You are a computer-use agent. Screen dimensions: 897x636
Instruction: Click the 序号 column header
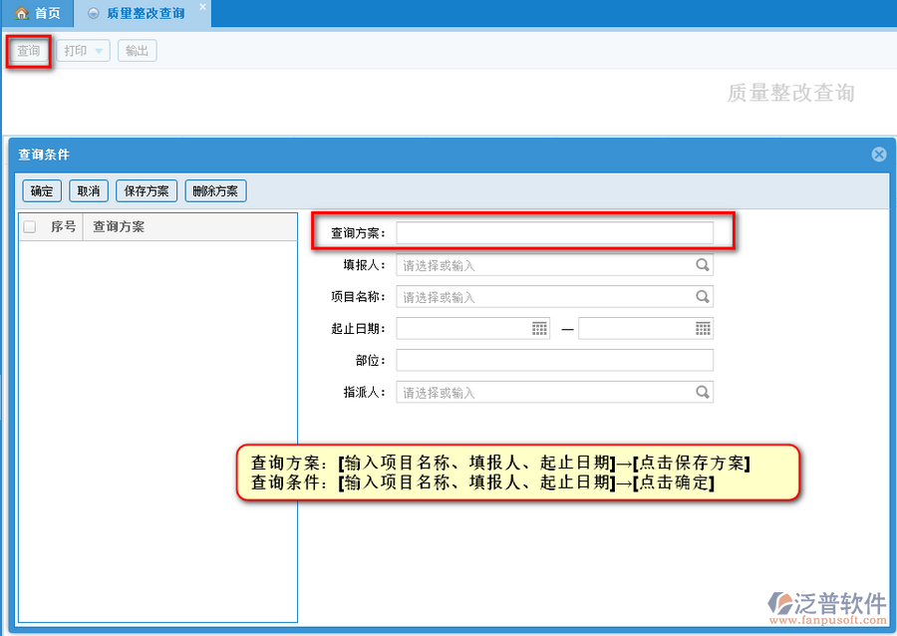(x=63, y=226)
